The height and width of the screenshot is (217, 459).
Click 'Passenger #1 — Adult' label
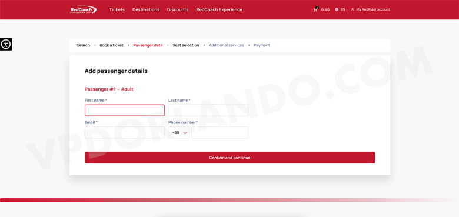pyautogui.click(x=109, y=89)
